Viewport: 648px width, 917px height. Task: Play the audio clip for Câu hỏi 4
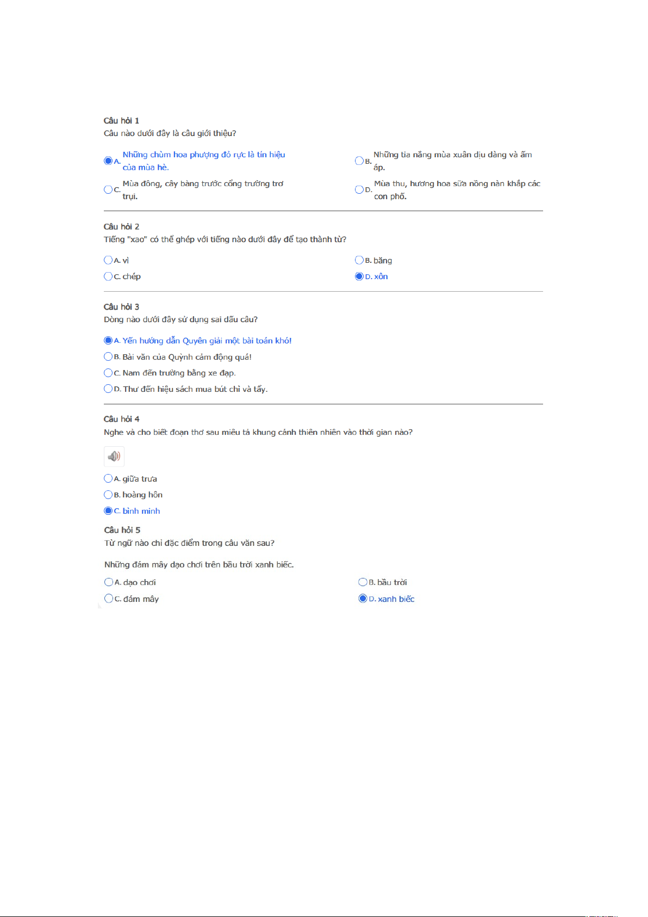pos(114,456)
